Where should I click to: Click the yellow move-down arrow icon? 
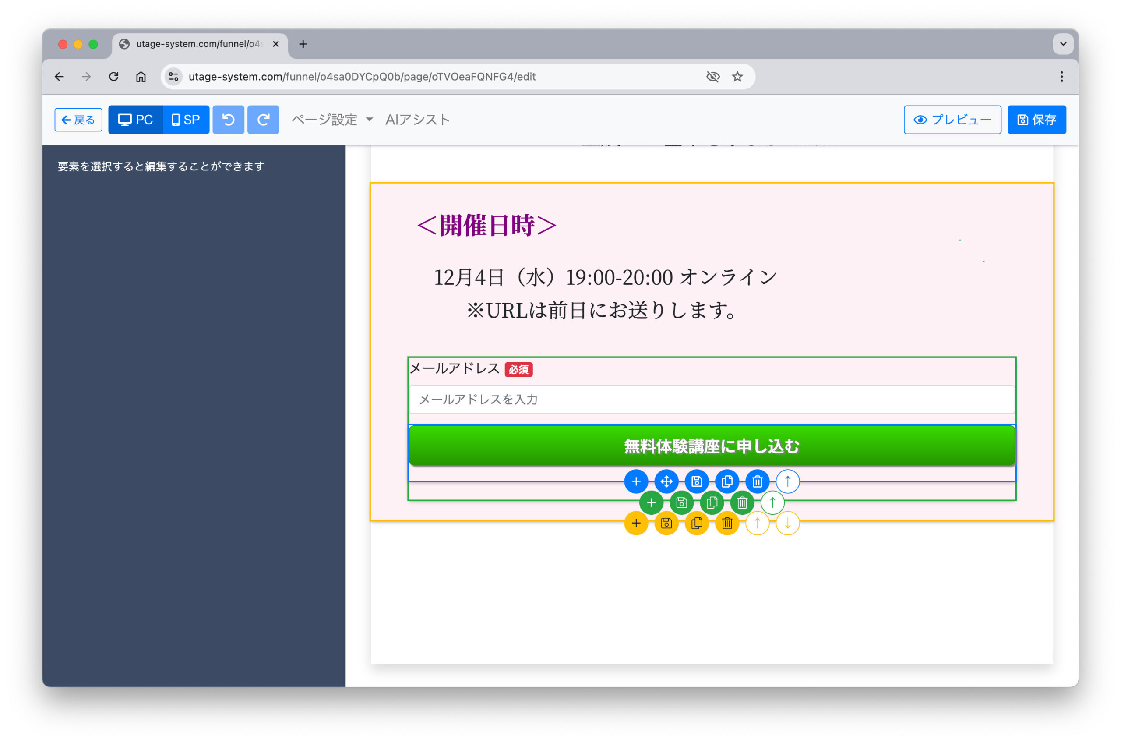(788, 523)
